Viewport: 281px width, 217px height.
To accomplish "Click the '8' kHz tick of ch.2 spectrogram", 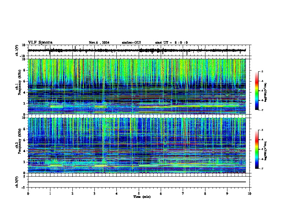I will [24, 129].
